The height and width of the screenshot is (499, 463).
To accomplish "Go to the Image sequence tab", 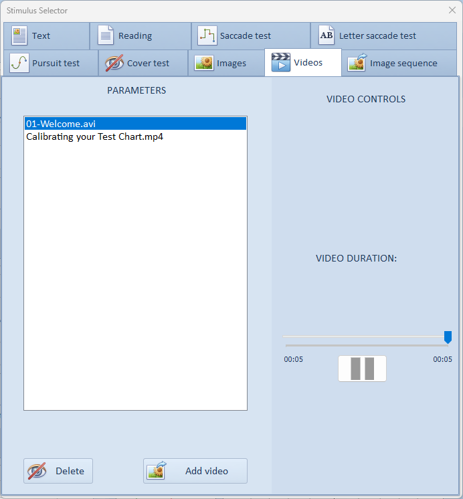I will (x=403, y=63).
